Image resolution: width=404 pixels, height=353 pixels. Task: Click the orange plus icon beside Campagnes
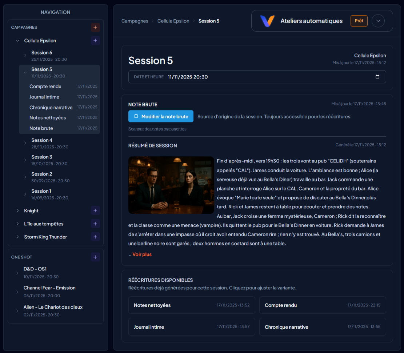[95, 27]
